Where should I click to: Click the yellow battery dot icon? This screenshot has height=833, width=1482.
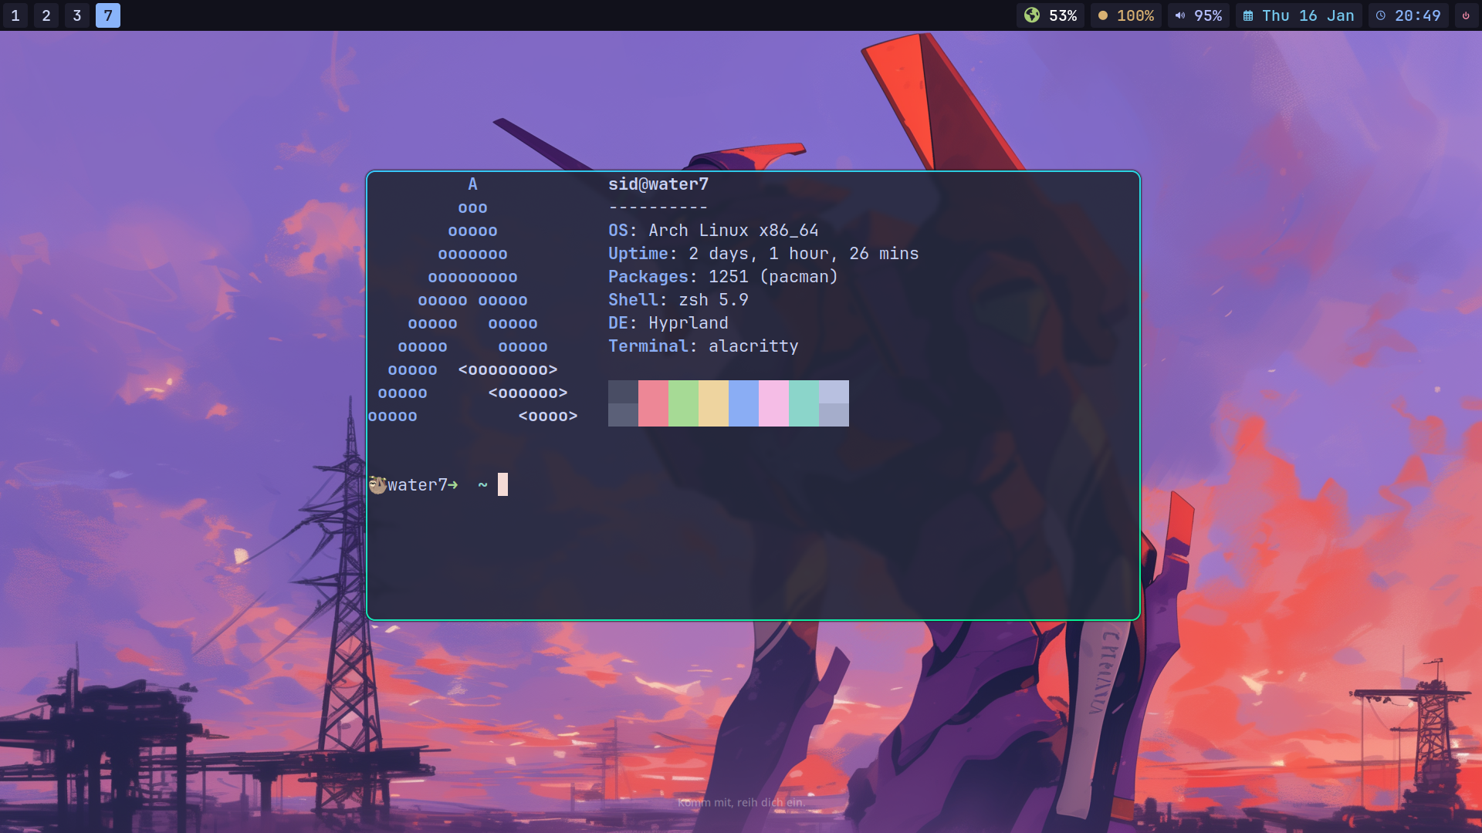pos(1103,15)
